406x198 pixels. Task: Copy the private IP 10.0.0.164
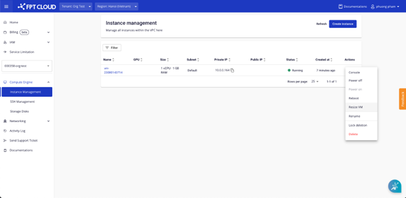[x=232, y=70]
